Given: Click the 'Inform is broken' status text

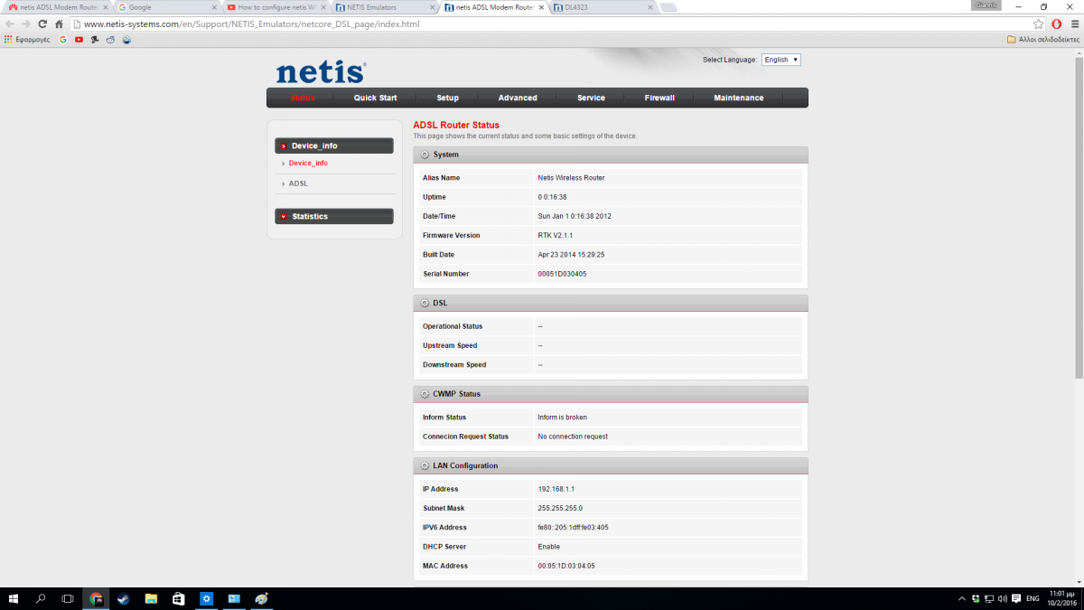Looking at the screenshot, I should 562,418.
